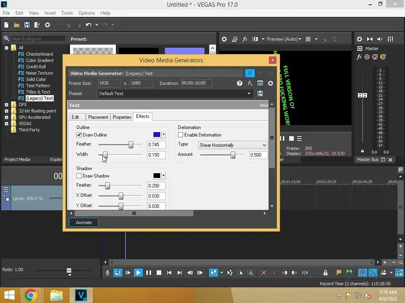The image size is (405, 303).
Task: Click Play from start button in transport
Action: 128,273
